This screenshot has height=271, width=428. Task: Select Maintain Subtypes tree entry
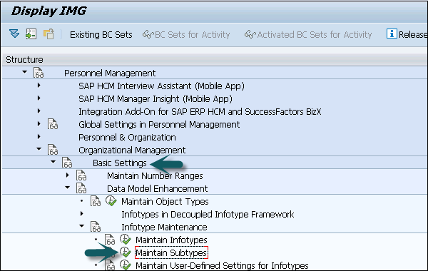pyautogui.click(x=171, y=252)
